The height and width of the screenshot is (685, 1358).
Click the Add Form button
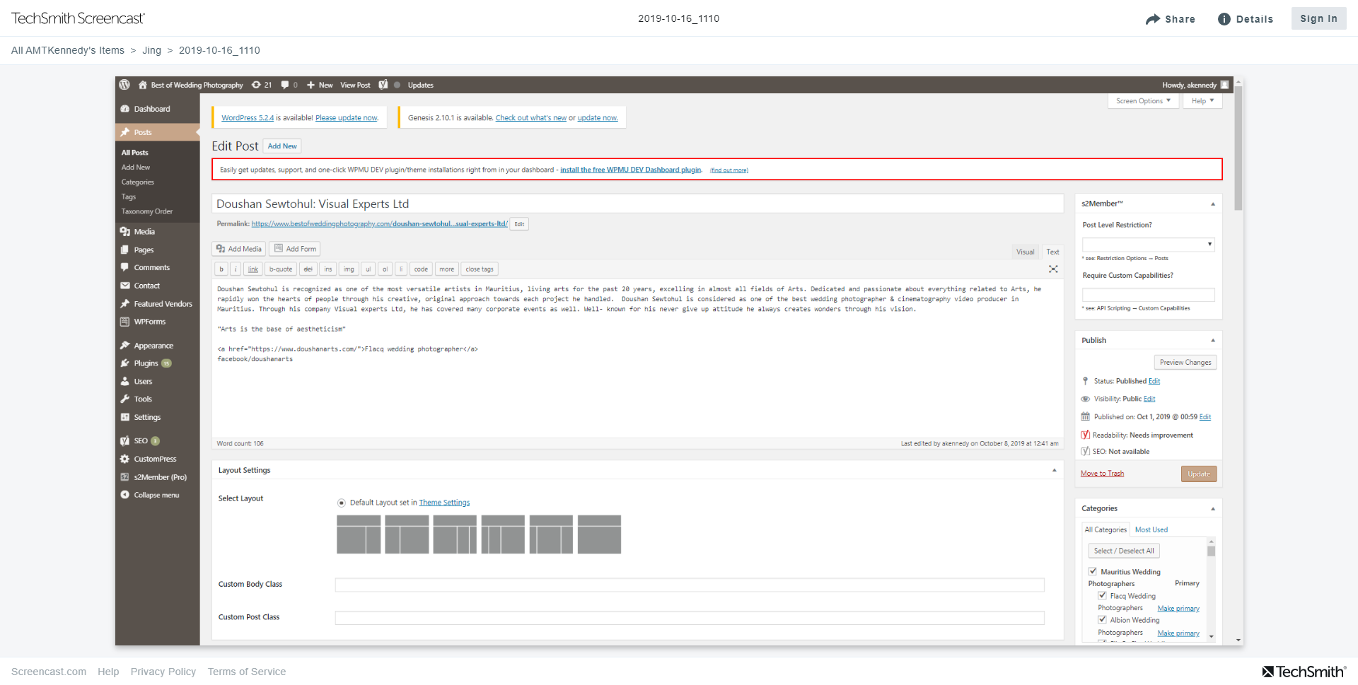[x=295, y=249]
